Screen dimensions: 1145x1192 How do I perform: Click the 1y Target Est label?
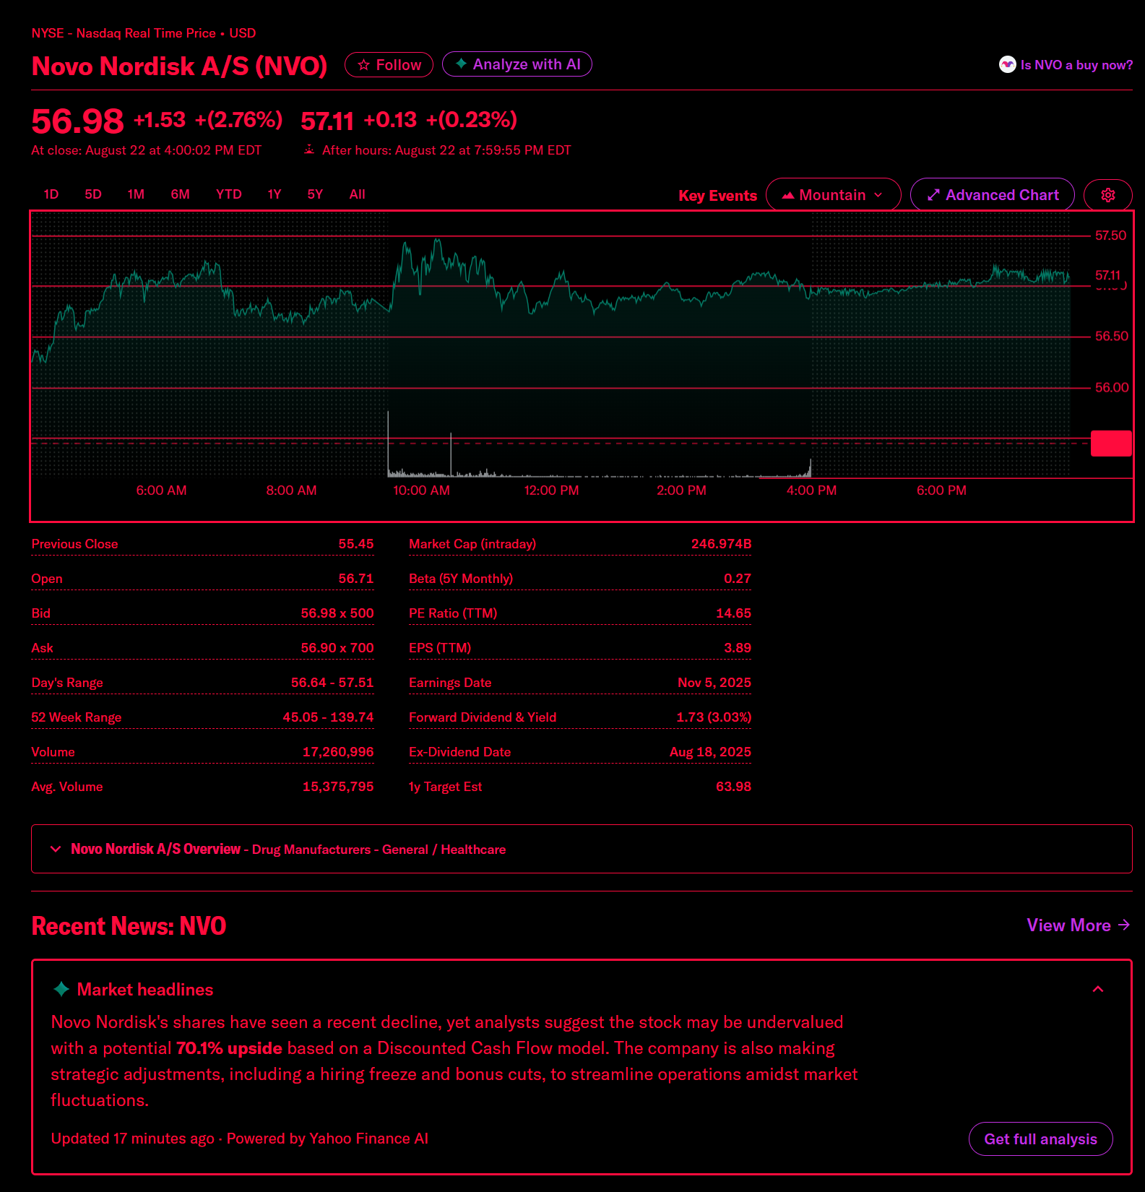pos(446,787)
